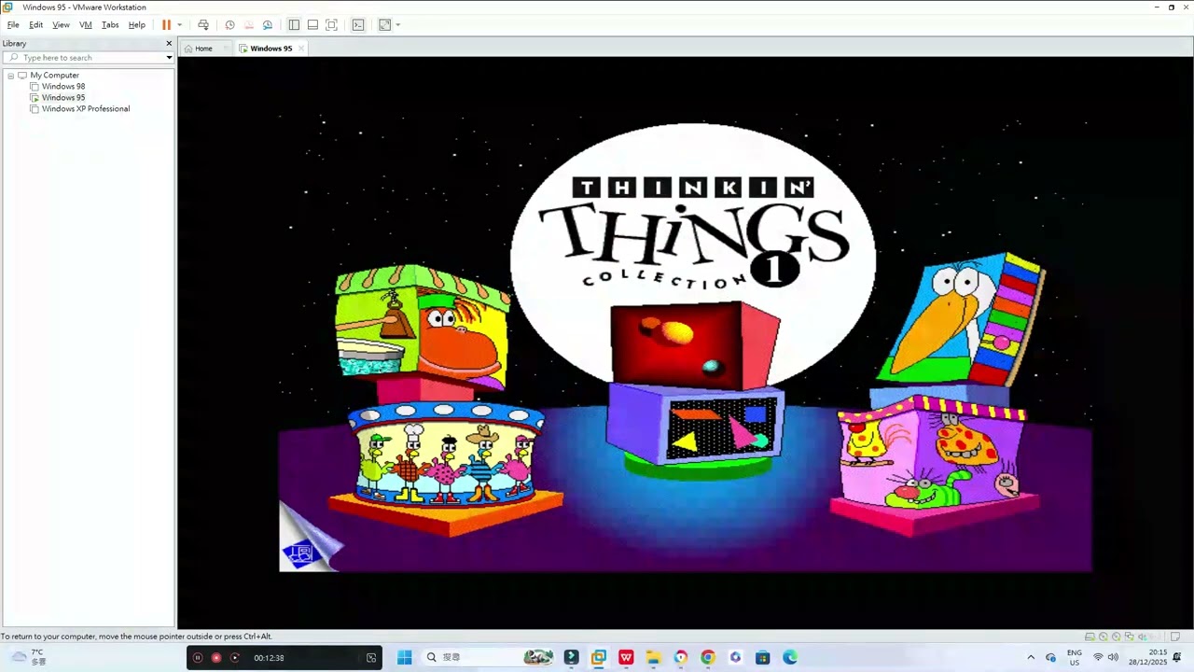Open the weather widget showing 7°C
1194x672 pixels.
point(28,657)
